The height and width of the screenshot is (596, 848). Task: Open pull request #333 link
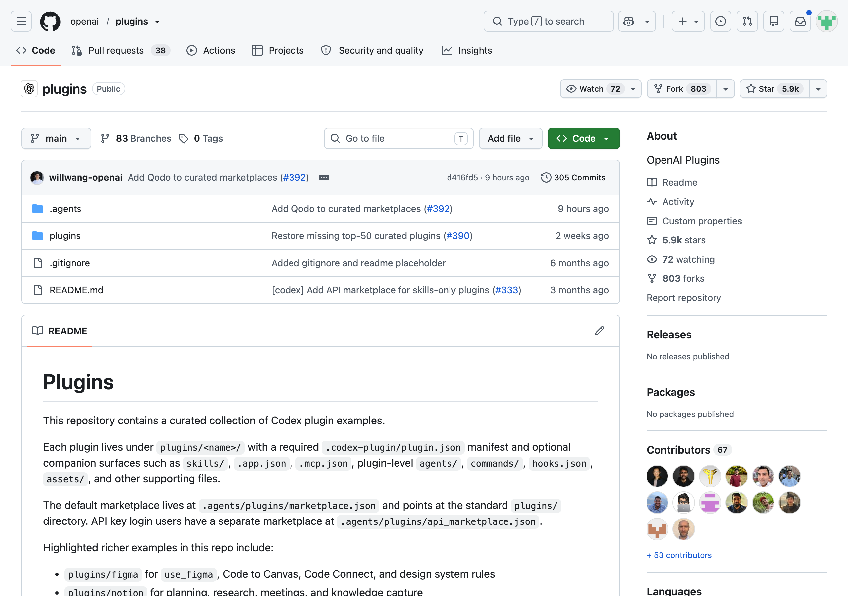tap(506, 290)
